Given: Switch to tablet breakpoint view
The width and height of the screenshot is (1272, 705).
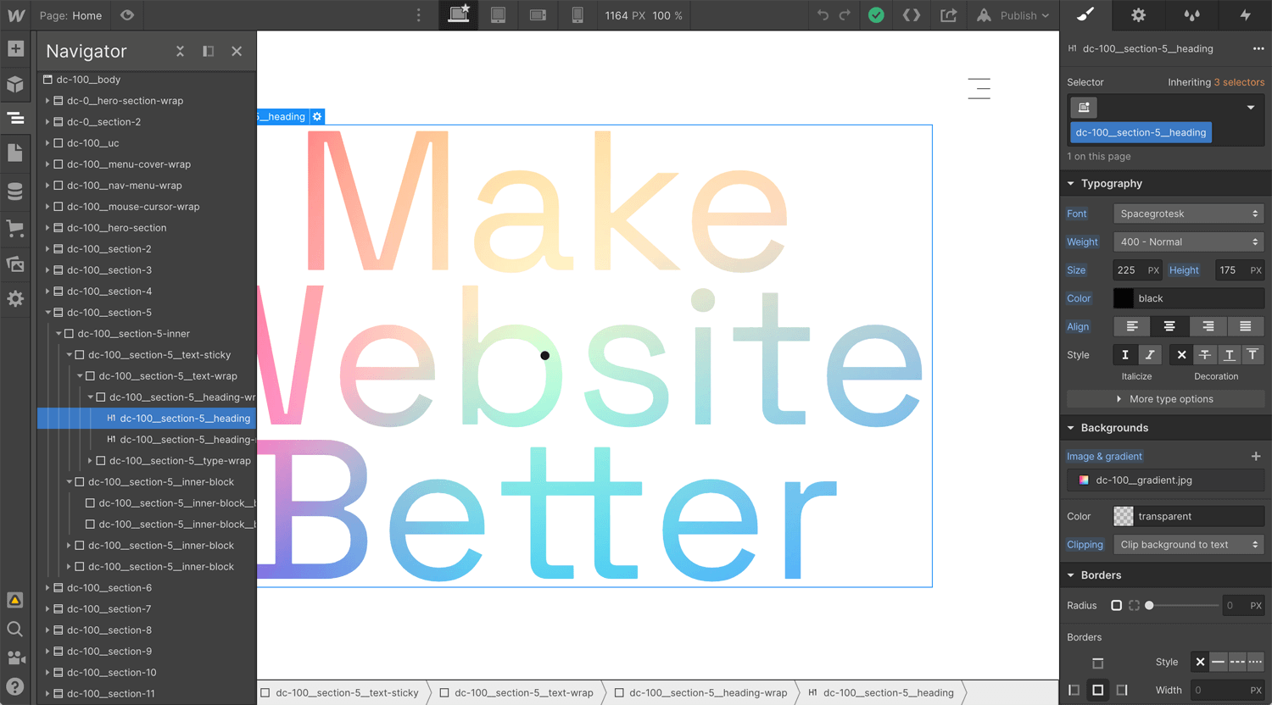Looking at the screenshot, I should [499, 15].
